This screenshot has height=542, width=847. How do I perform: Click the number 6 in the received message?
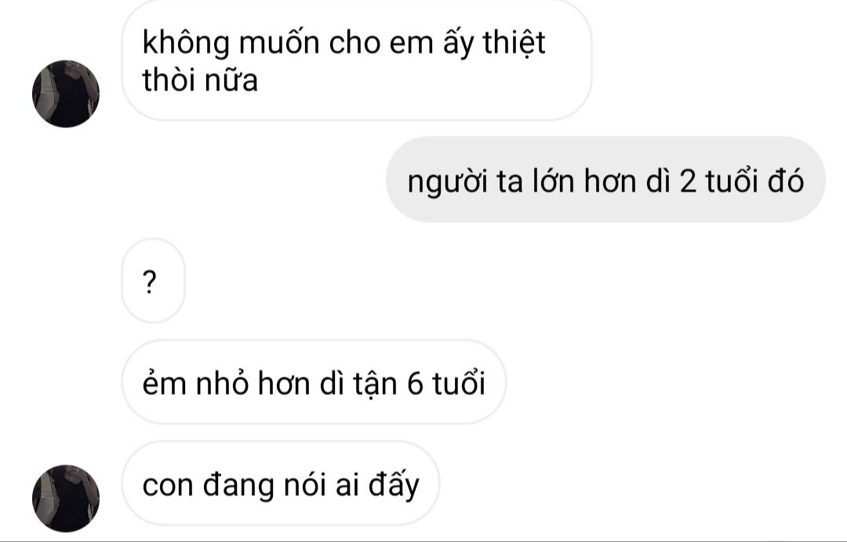(414, 384)
